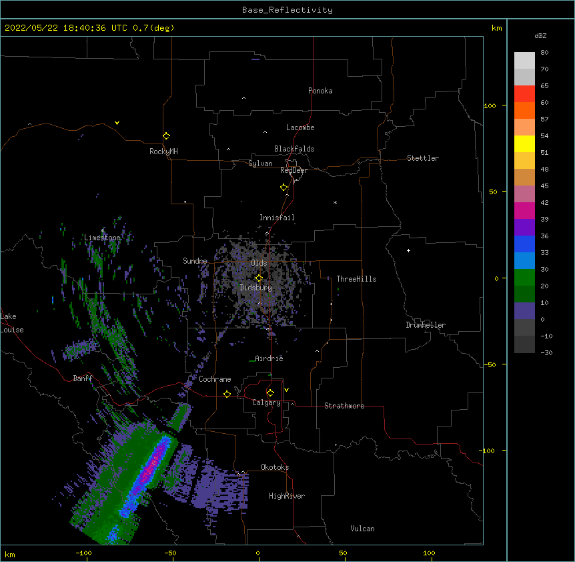Select the dark orange 57-60 dBZ swatch
This screenshot has width=575, height=562.
524,110
